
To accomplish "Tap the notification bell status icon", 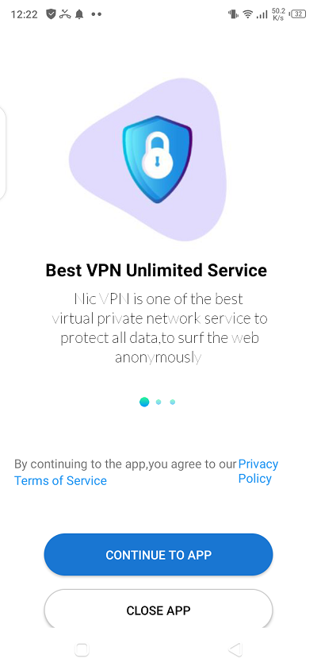I will point(79,14).
